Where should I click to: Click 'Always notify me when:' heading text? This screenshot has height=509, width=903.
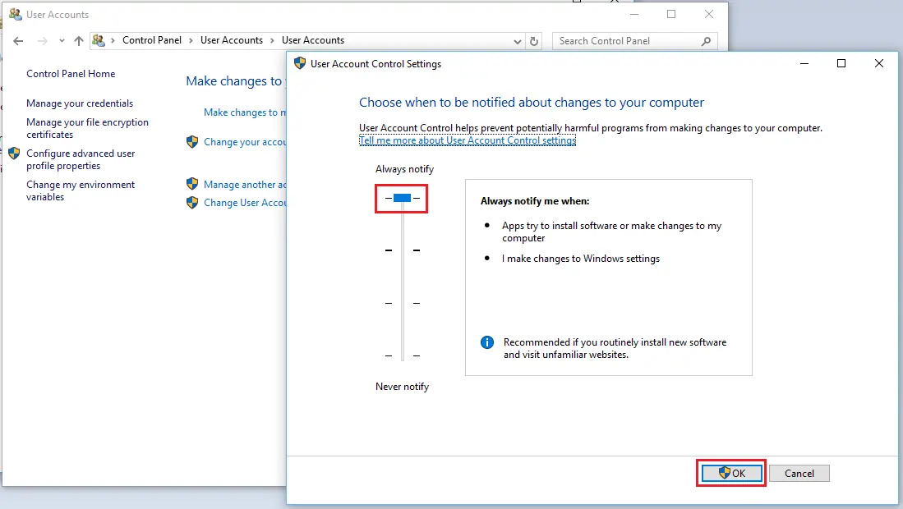[535, 201]
